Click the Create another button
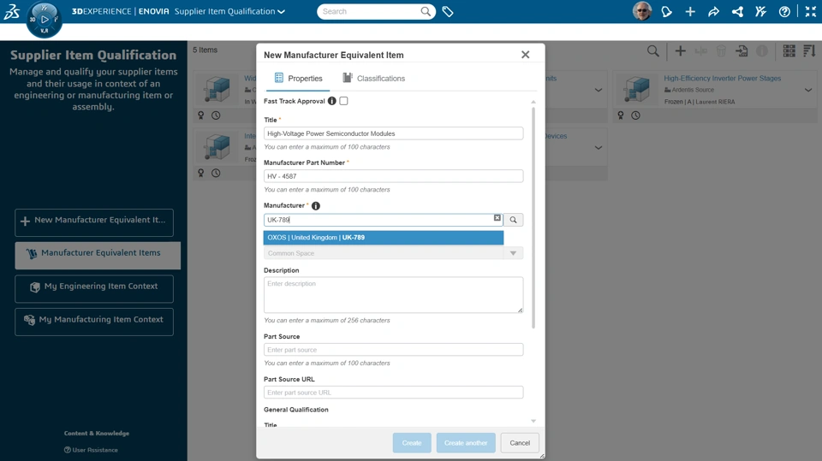This screenshot has height=461, width=822. pos(466,443)
